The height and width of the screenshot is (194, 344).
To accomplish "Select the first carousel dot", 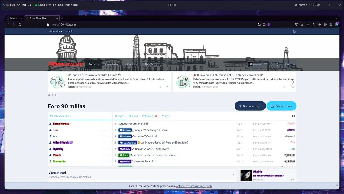I will pos(49,95).
